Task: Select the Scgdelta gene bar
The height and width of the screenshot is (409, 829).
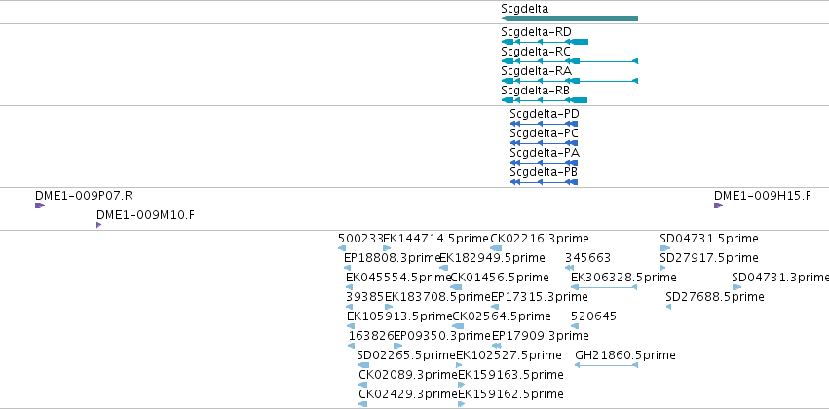Action: tap(570, 19)
